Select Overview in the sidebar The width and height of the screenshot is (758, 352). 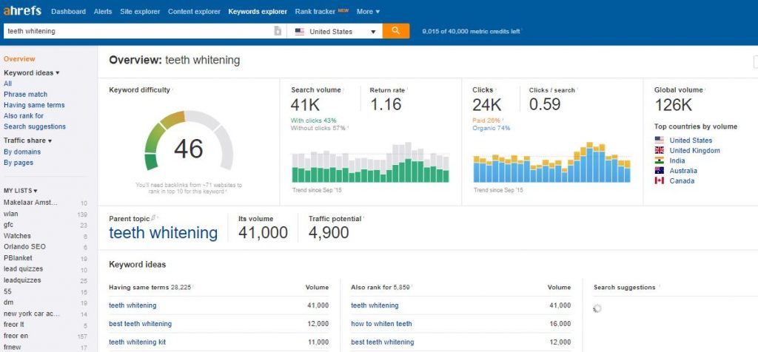coord(19,59)
